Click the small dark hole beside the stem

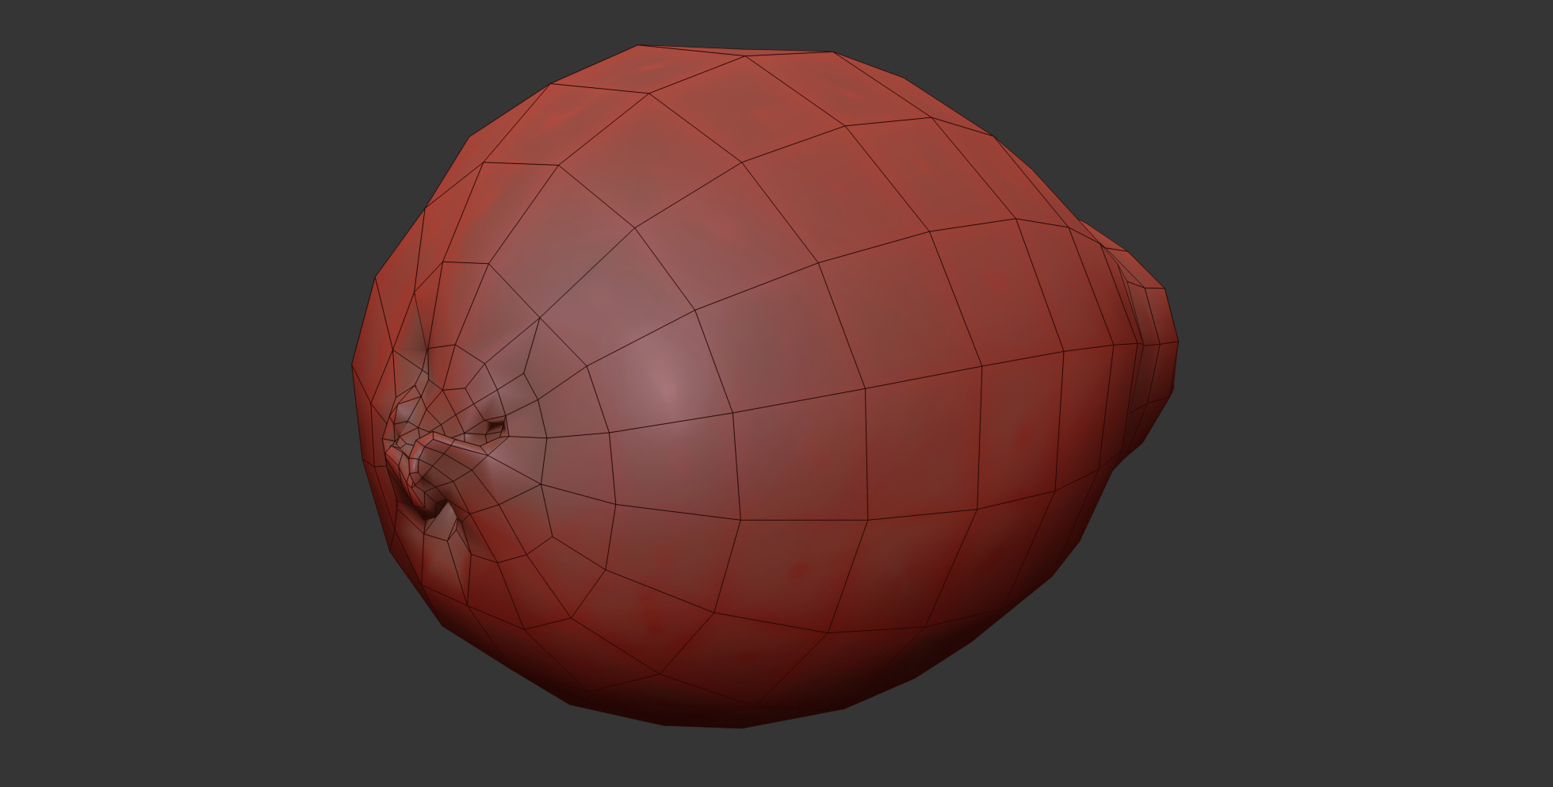coord(495,428)
